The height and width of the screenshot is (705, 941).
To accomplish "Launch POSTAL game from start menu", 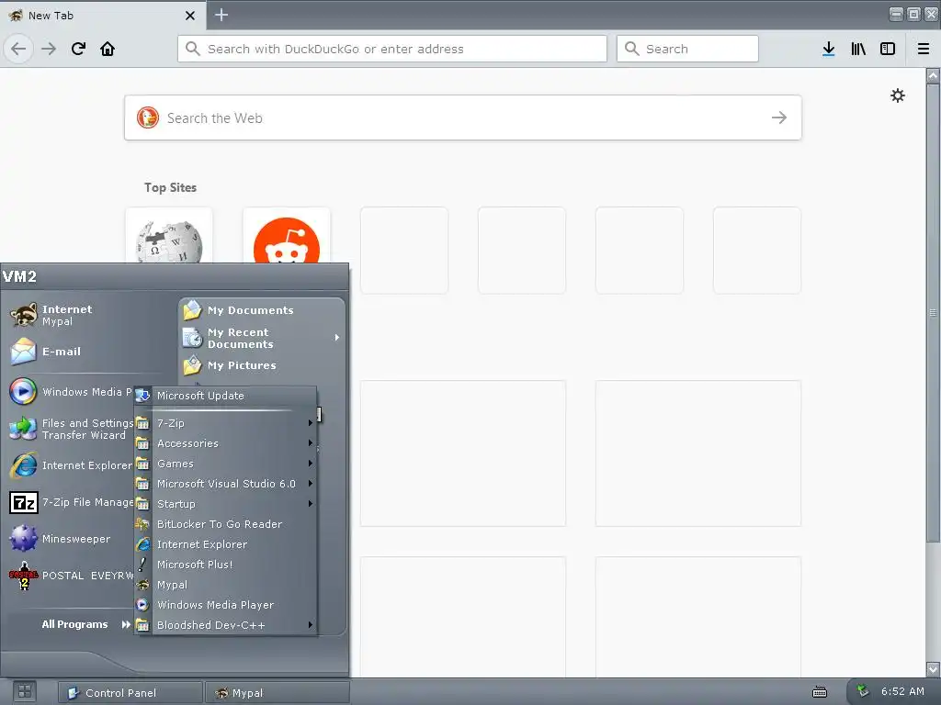I will click(71, 576).
